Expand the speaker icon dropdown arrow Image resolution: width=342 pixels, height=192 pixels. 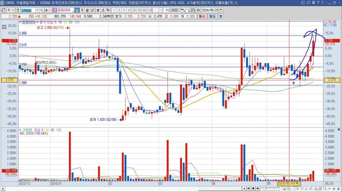[x=50, y=10]
